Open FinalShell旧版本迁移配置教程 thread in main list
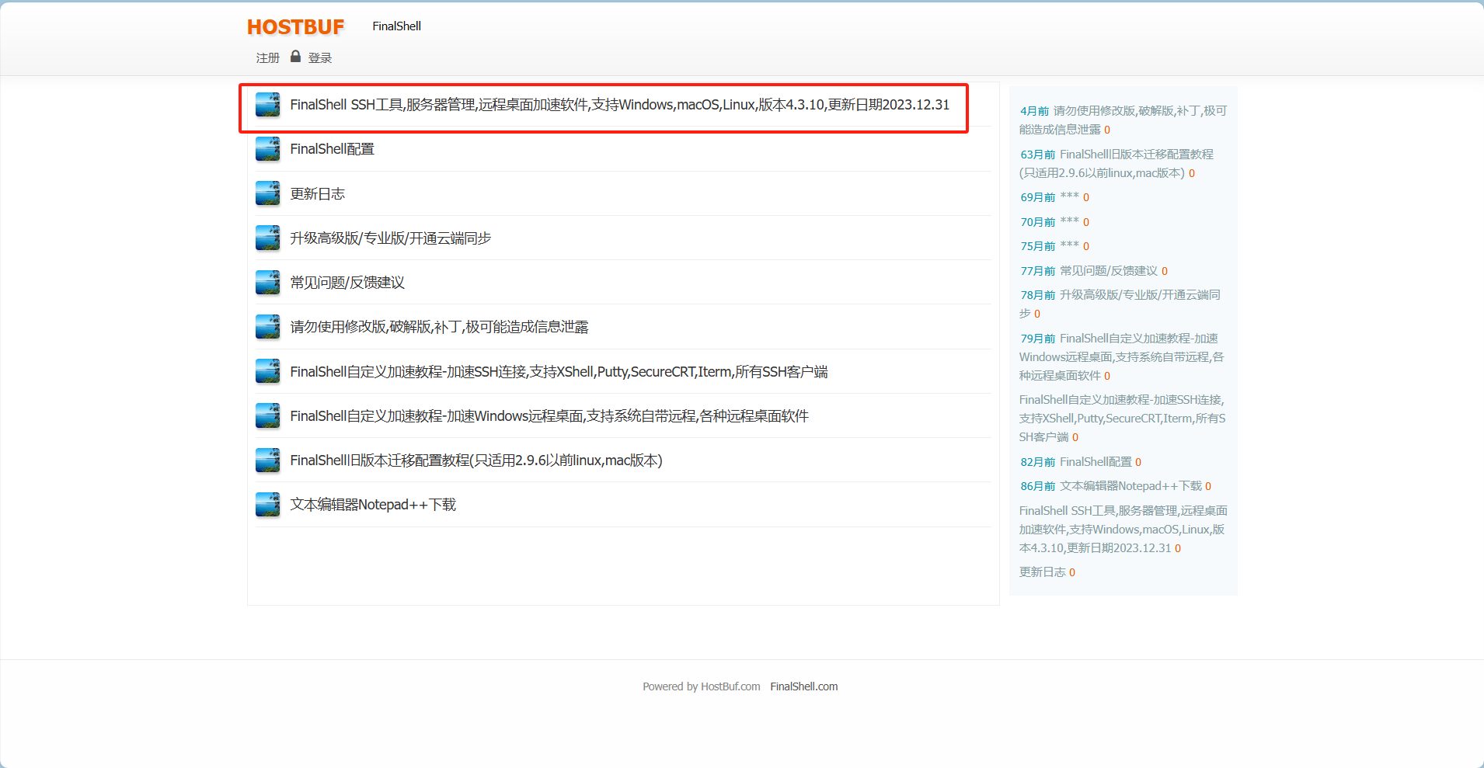The height and width of the screenshot is (768, 1484). (x=476, y=460)
